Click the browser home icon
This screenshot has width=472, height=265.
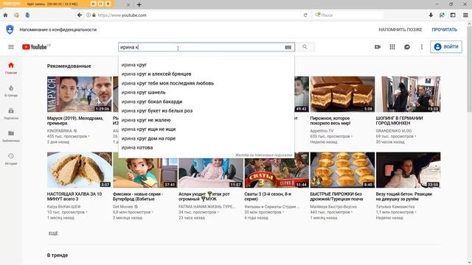(x=5, y=15)
